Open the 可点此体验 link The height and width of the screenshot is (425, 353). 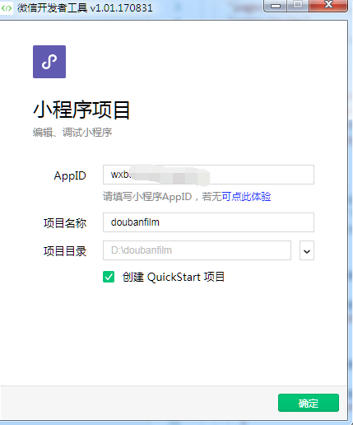coord(246,197)
